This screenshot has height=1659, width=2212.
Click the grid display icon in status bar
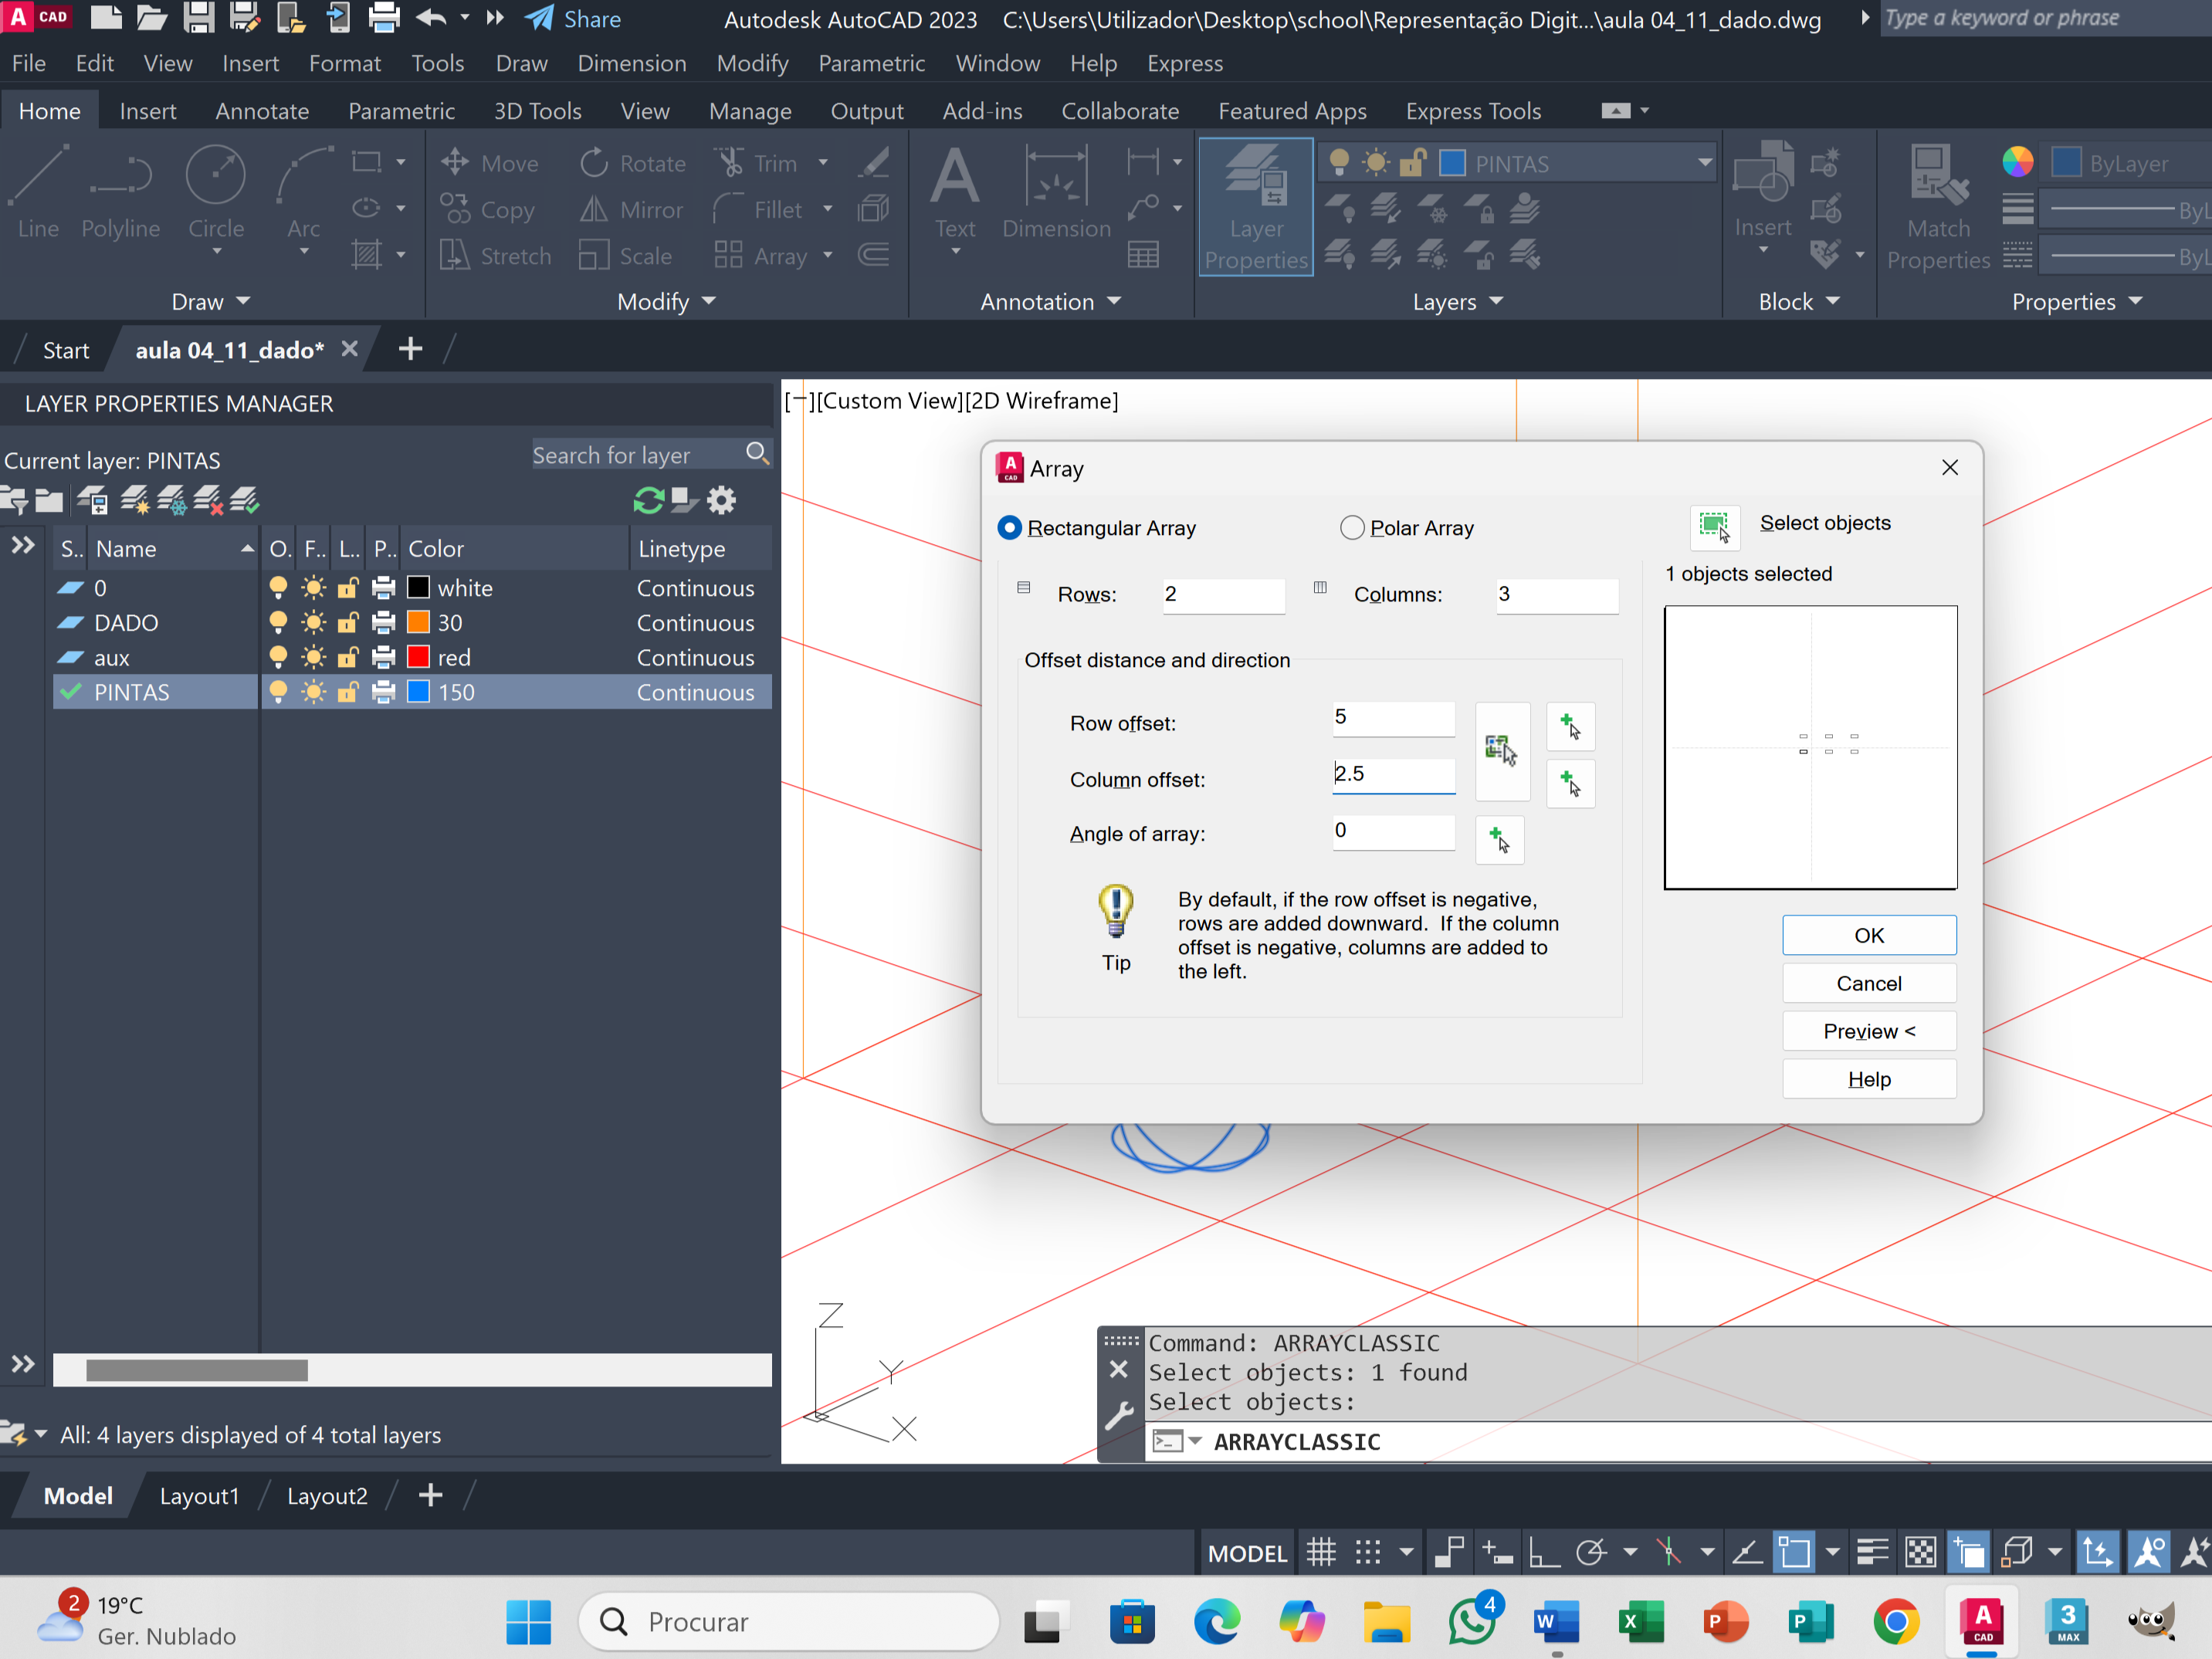pos(1321,1552)
